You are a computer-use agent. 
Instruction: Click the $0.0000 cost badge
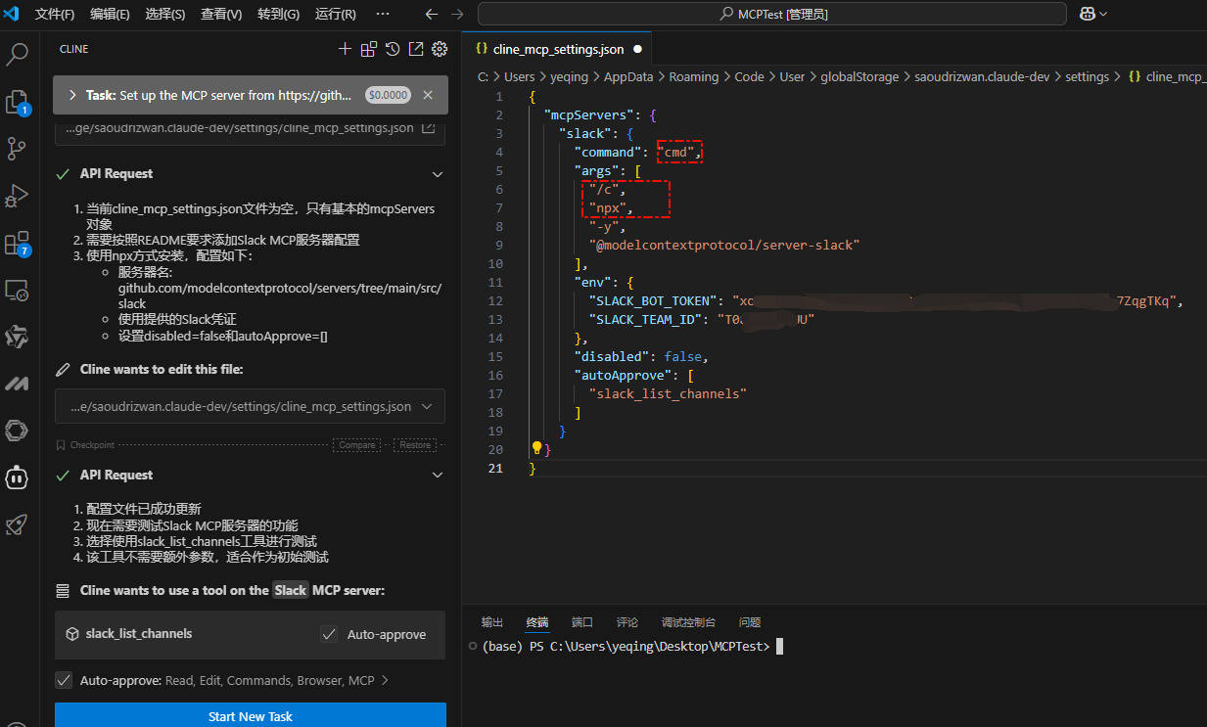[x=389, y=95]
